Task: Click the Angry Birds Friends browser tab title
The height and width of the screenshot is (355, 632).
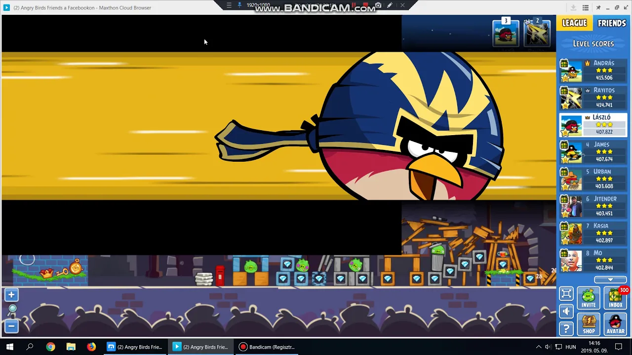Action: [82, 7]
